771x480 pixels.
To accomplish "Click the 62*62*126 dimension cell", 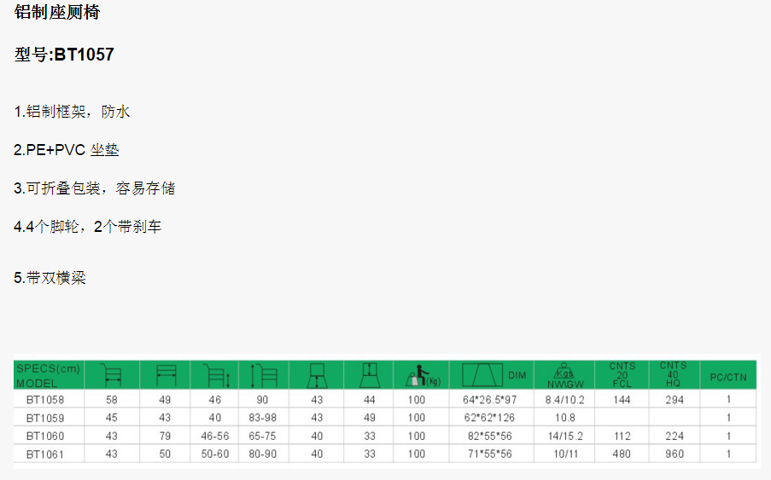I will (490, 418).
